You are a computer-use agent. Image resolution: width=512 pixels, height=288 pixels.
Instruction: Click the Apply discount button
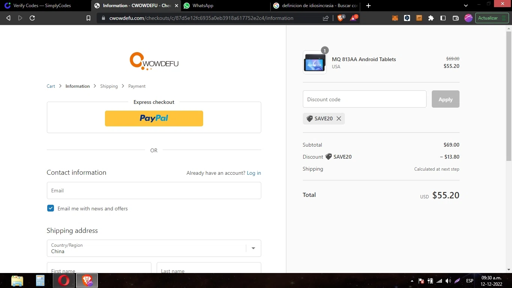click(x=446, y=99)
